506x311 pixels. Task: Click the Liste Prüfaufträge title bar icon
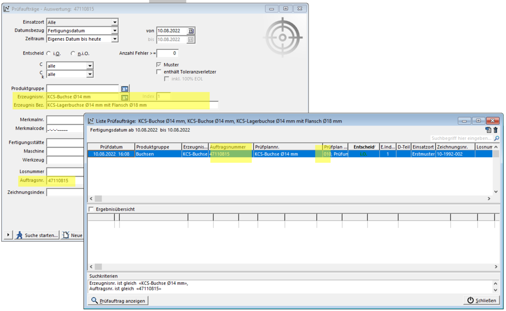tap(91, 121)
